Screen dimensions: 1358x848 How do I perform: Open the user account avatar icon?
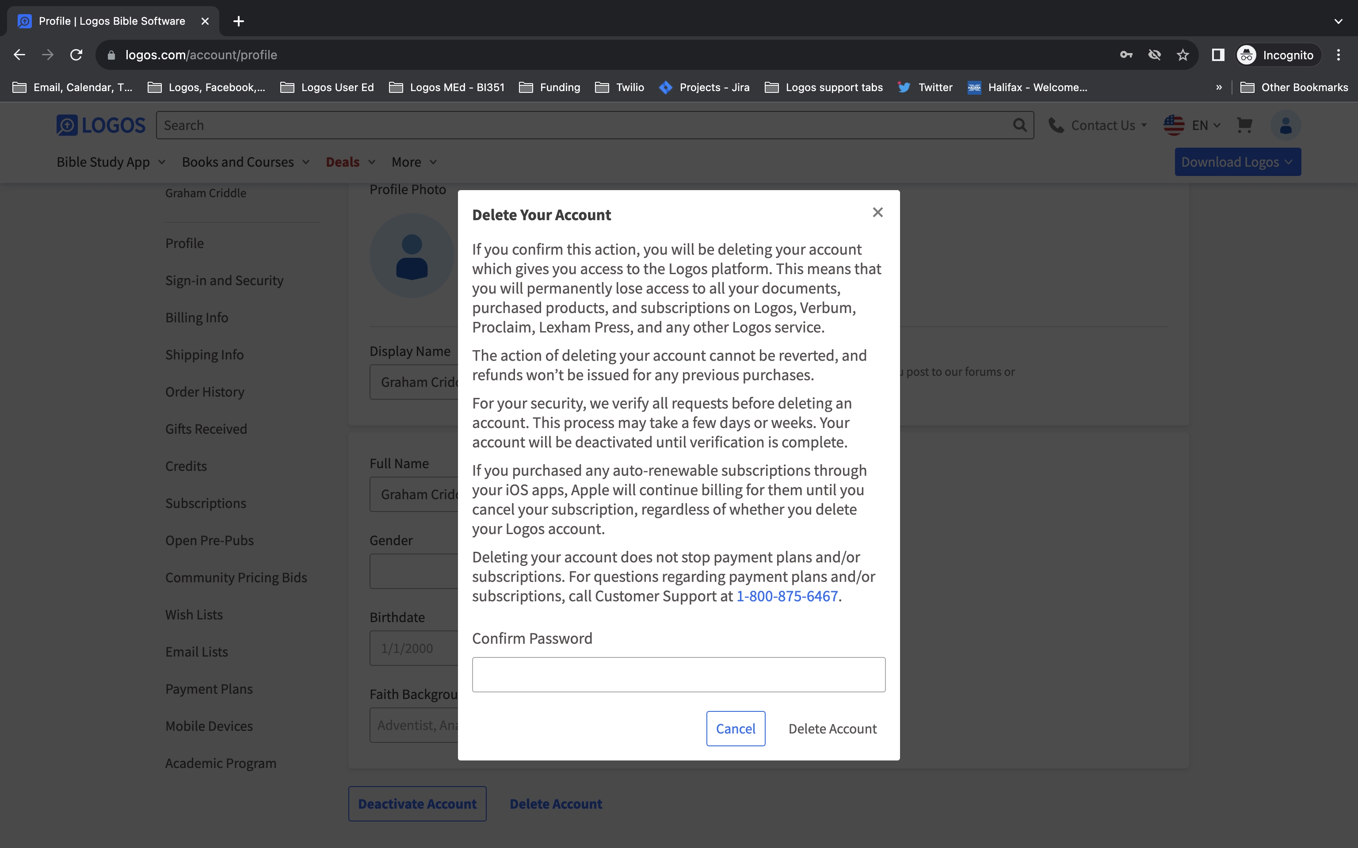1285,125
